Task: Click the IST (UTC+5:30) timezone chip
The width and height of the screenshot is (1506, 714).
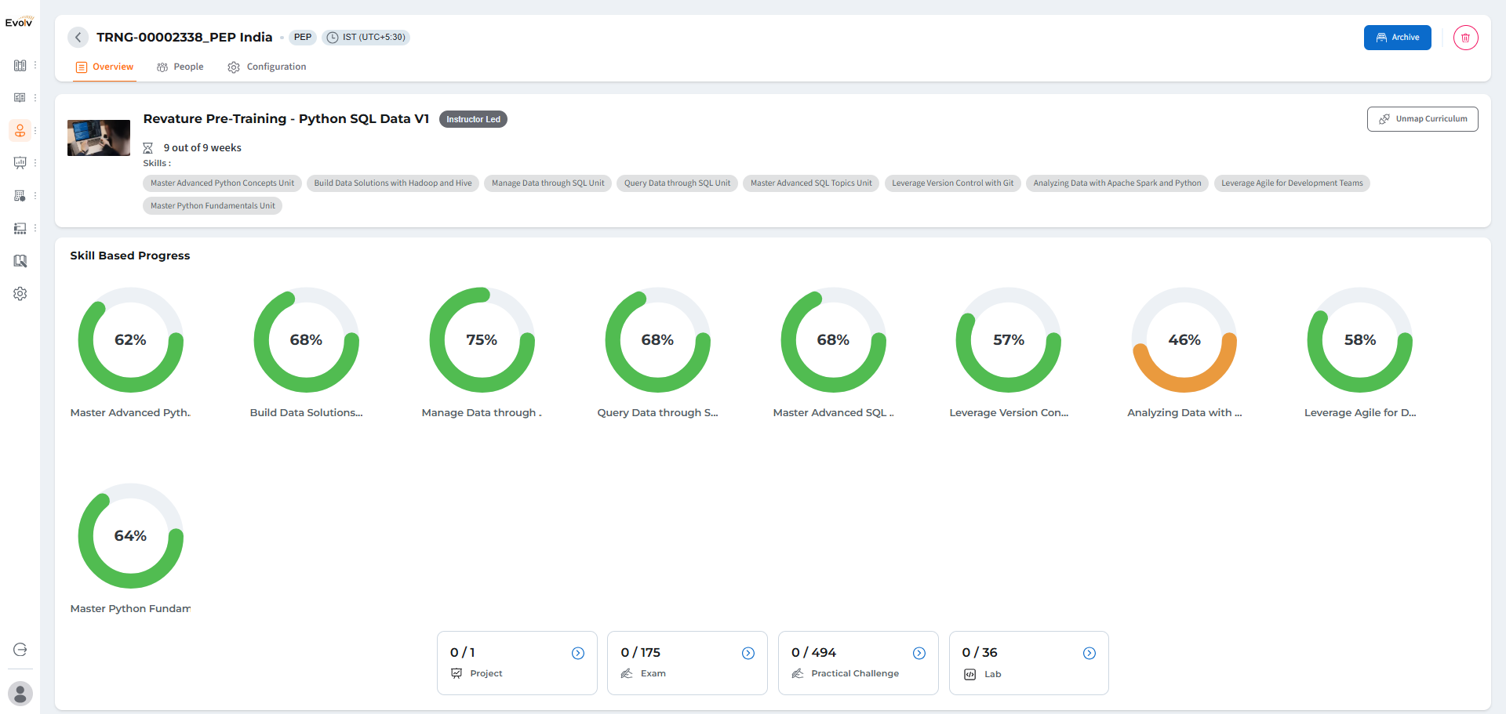Action: pos(366,38)
